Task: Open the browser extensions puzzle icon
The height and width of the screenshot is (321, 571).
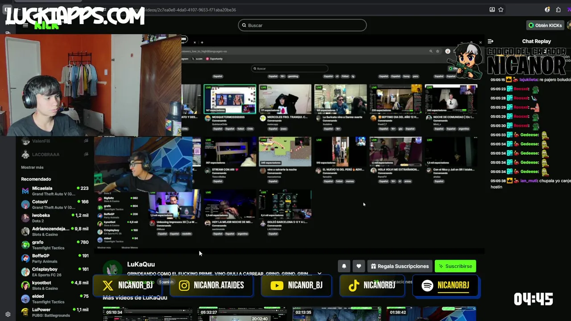Action: click(x=558, y=9)
